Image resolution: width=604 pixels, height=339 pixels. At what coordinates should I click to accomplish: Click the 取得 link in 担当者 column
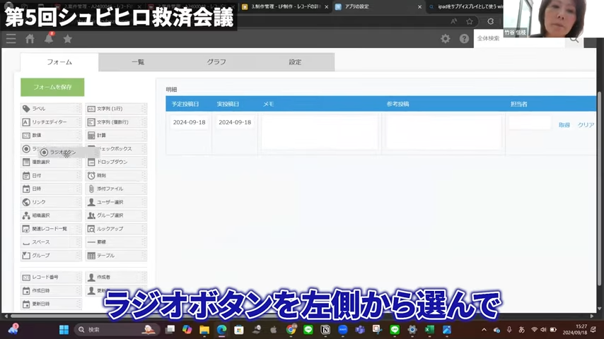coord(564,125)
